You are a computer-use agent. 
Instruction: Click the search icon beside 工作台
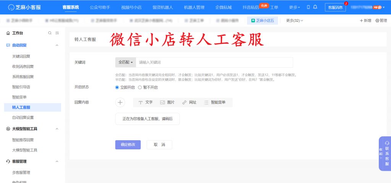coord(50,33)
